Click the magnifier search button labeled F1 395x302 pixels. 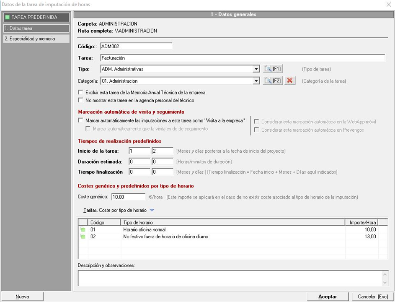273,69
